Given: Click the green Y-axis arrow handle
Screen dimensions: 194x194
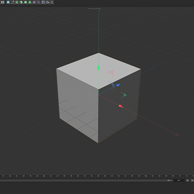Looking at the screenshot, I should click(x=99, y=67).
